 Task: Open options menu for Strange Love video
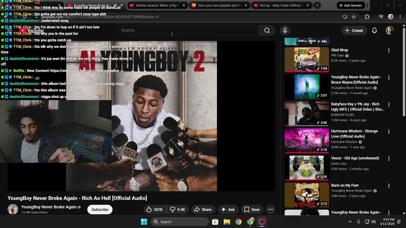click(389, 132)
